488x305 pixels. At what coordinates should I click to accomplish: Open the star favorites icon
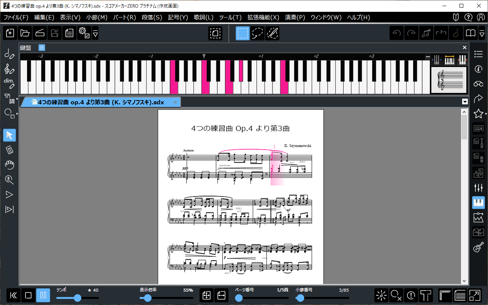pos(478,113)
